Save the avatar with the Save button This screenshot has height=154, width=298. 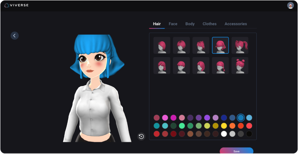(x=236, y=151)
